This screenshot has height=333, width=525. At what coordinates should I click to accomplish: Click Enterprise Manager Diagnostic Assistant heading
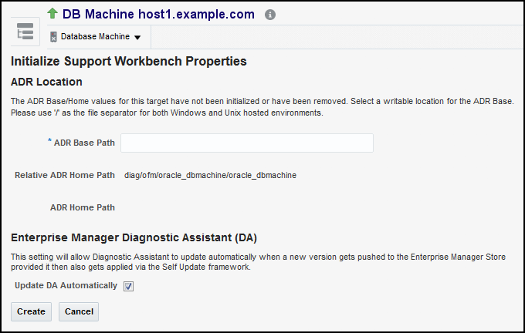tap(134, 237)
